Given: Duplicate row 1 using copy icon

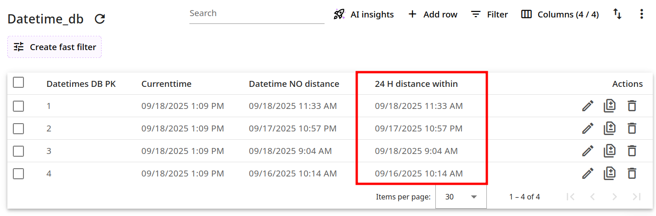Looking at the screenshot, I should 610,106.
